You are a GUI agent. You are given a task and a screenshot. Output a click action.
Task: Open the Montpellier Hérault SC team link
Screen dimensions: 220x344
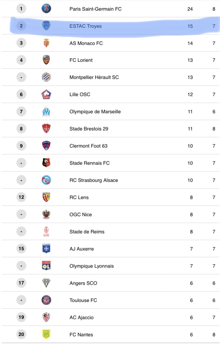[94, 77]
